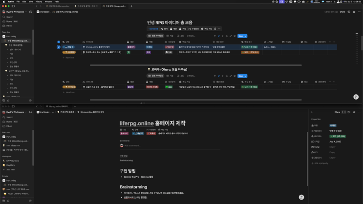
Task: Click the new-page compose icon in the top sidebar
Action: (x=31, y=12)
